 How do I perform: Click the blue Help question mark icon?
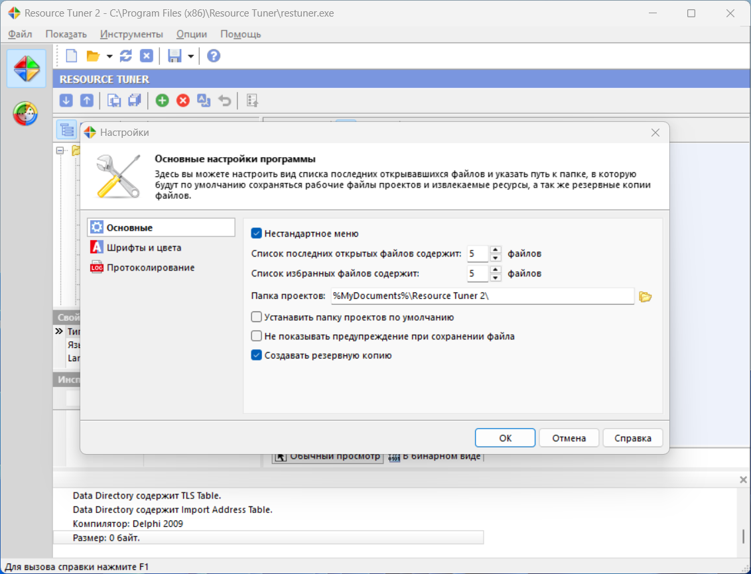(214, 56)
